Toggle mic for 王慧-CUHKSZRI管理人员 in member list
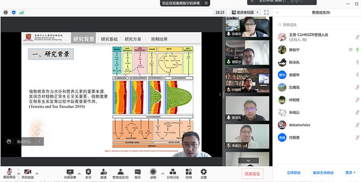Screen dimensions: 361x182 point(357,37)
